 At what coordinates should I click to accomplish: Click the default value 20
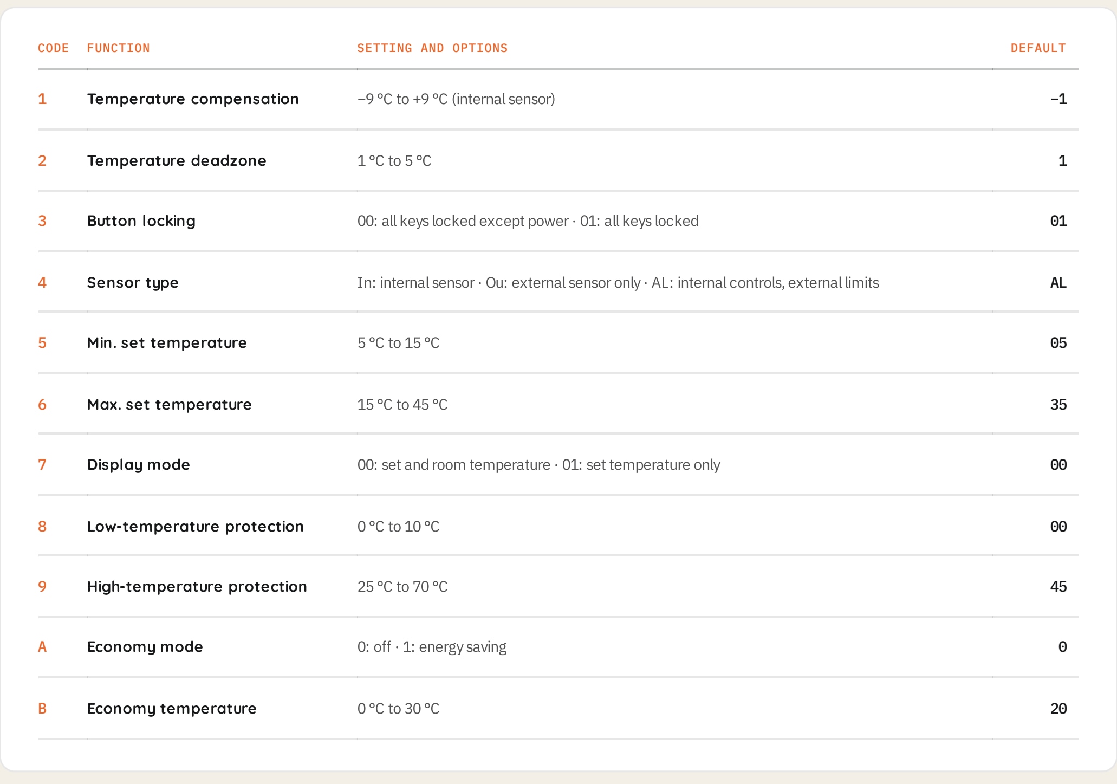(x=1058, y=709)
